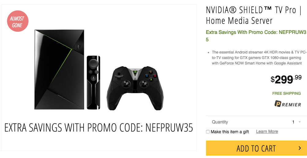
Task: Click the Almost Gone badge
Action: tap(18, 21)
